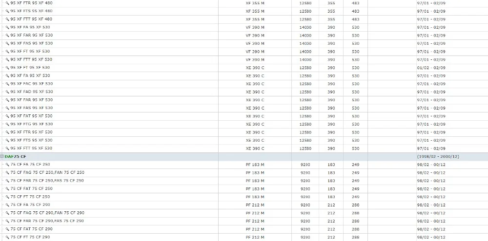Click magnifier icon of 75 CF FT 75 CF 250
This screenshot has width=488, height=241.
pos(7,197)
